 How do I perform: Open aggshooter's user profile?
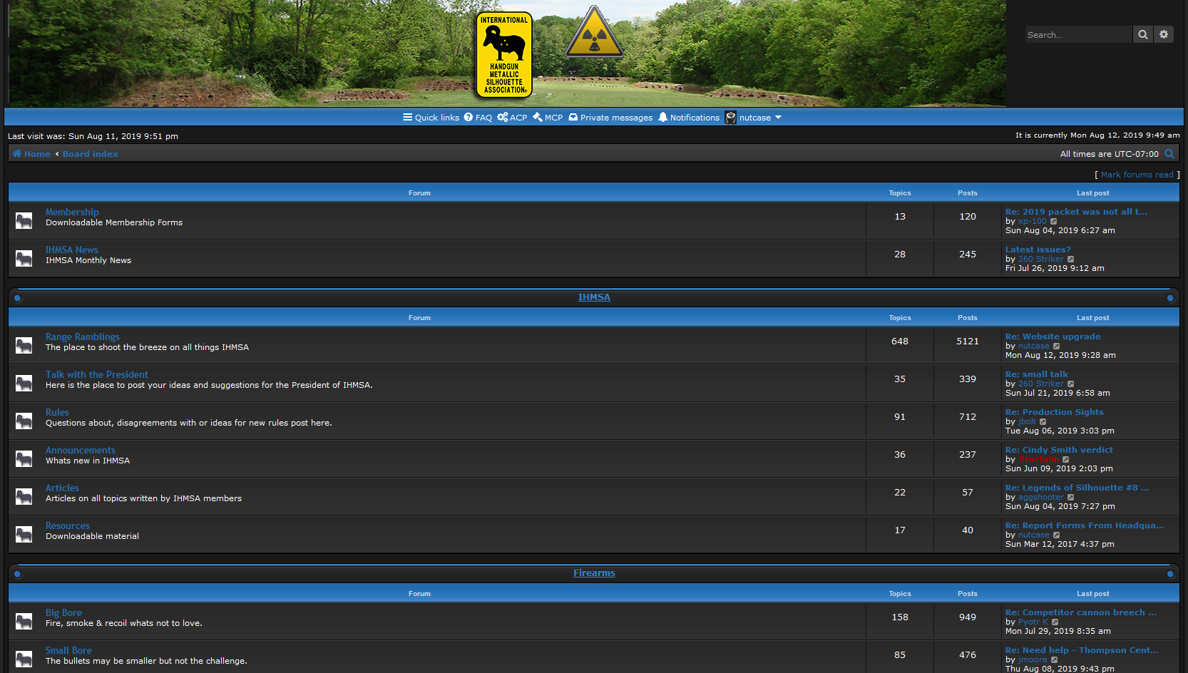pyautogui.click(x=1041, y=497)
